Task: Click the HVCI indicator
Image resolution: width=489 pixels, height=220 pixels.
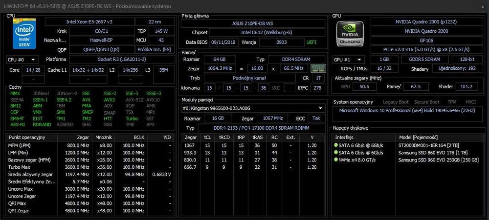Action: 470,102
